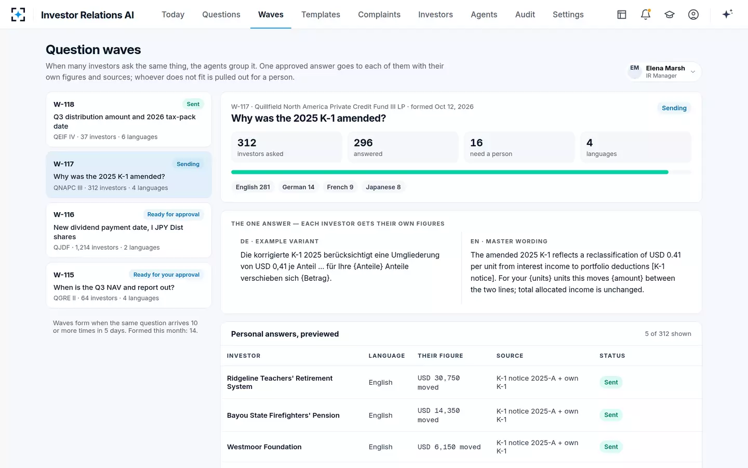Screen dimensions: 748x468
Task: Launch the sparkle AI assistant icon
Action: (x=727, y=14)
